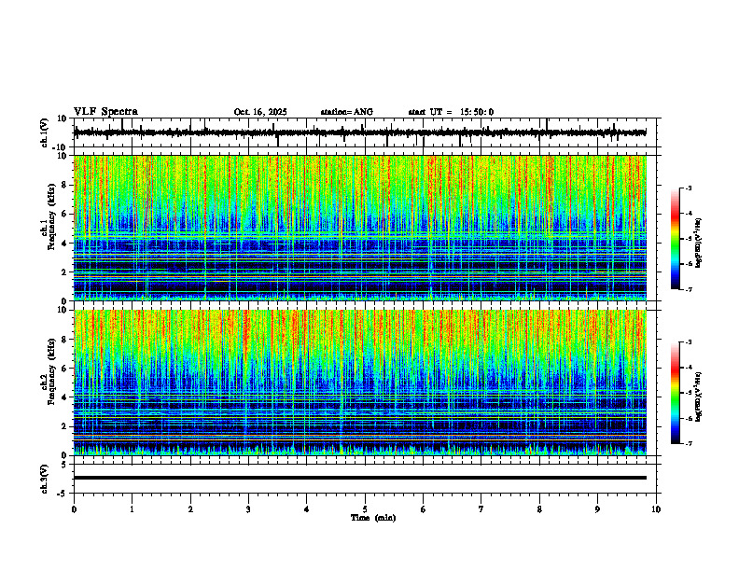
Task: Click the date 'Oct. 16, 2025'
Action: (260, 112)
